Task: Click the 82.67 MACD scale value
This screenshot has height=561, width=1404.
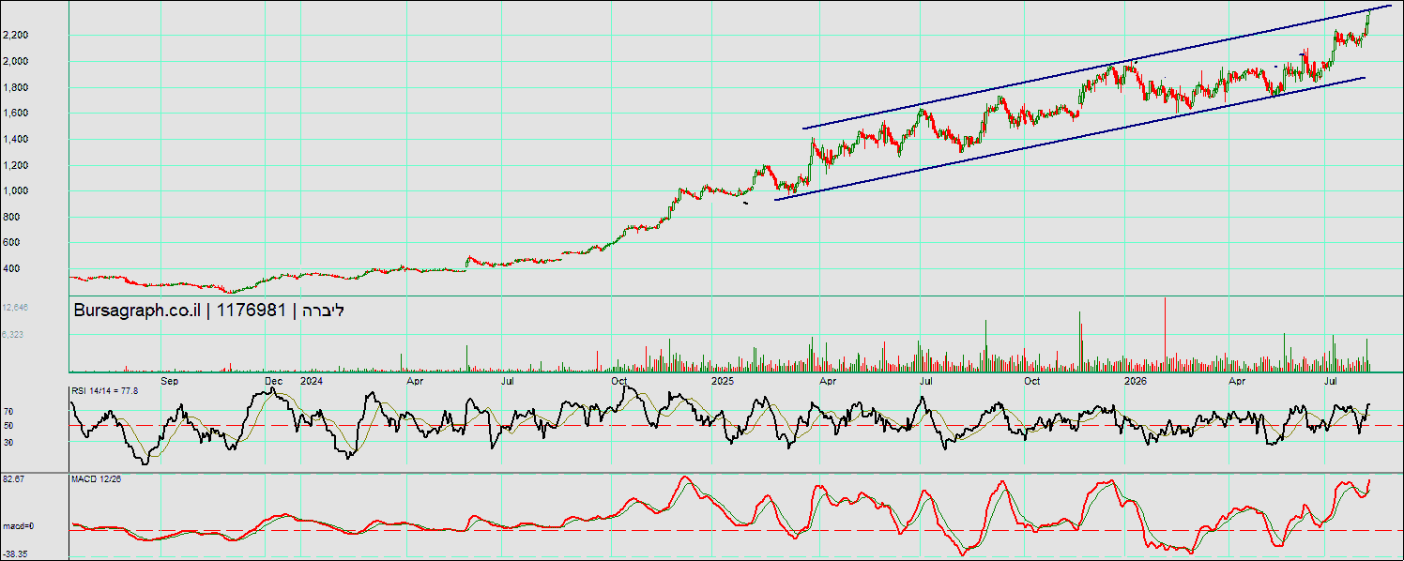Action: [13, 479]
